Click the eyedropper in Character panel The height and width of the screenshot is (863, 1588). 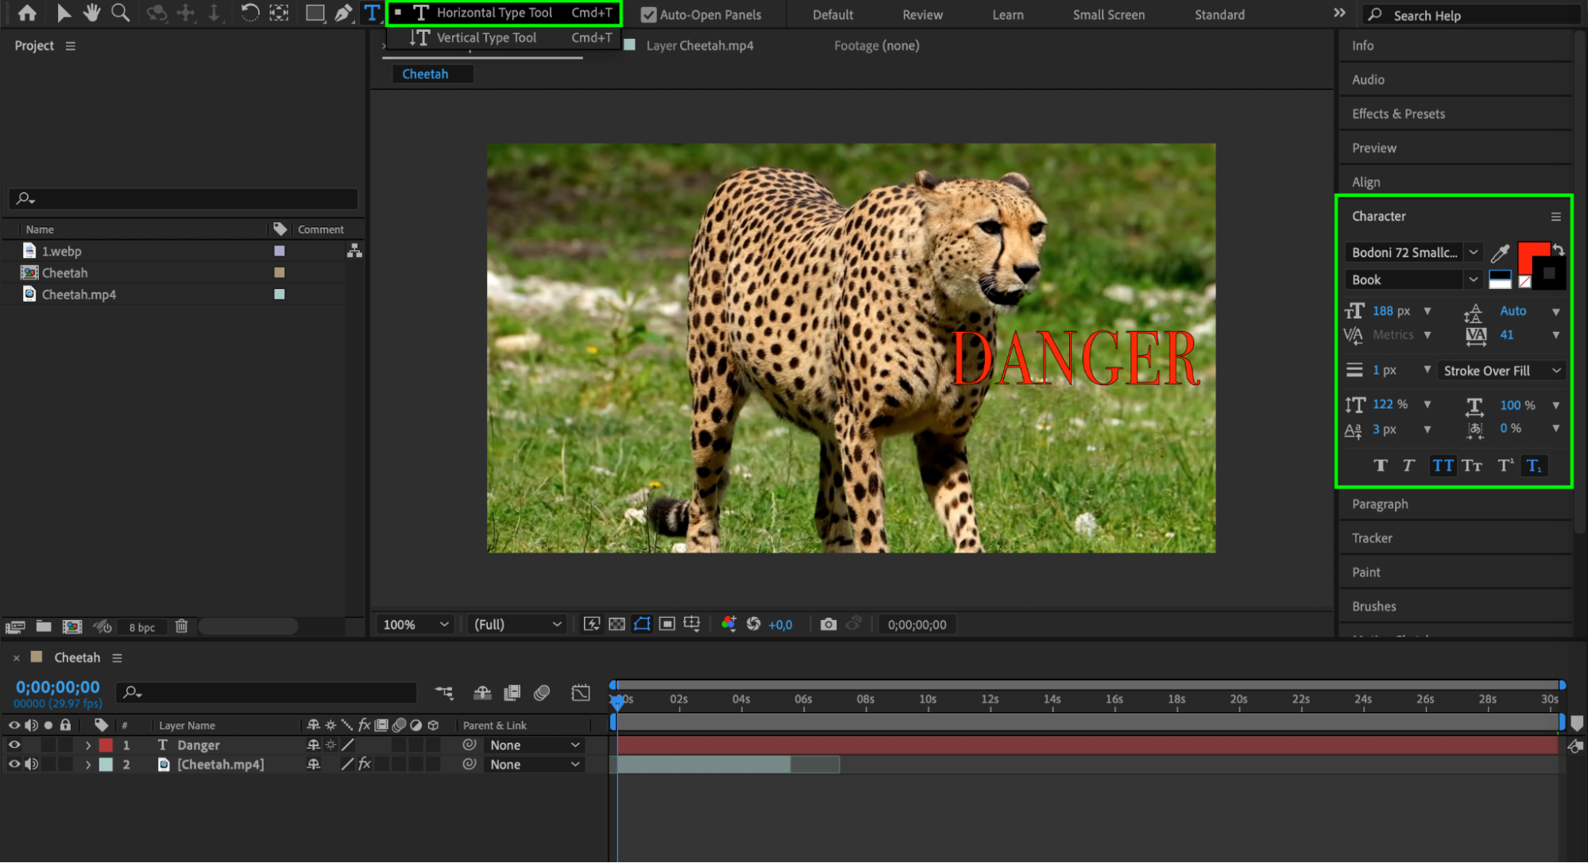click(1500, 253)
